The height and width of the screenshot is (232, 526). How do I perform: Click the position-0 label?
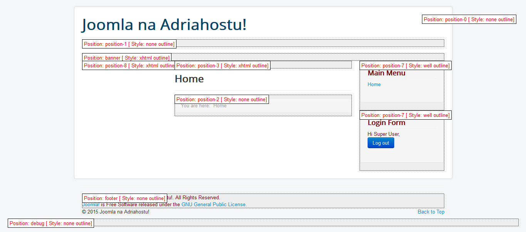(469, 19)
